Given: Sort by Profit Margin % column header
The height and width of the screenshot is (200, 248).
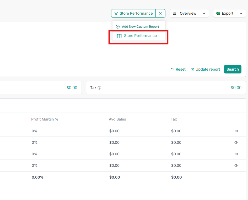Looking at the screenshot, I should pyautogui.click(x=45, y=119).
